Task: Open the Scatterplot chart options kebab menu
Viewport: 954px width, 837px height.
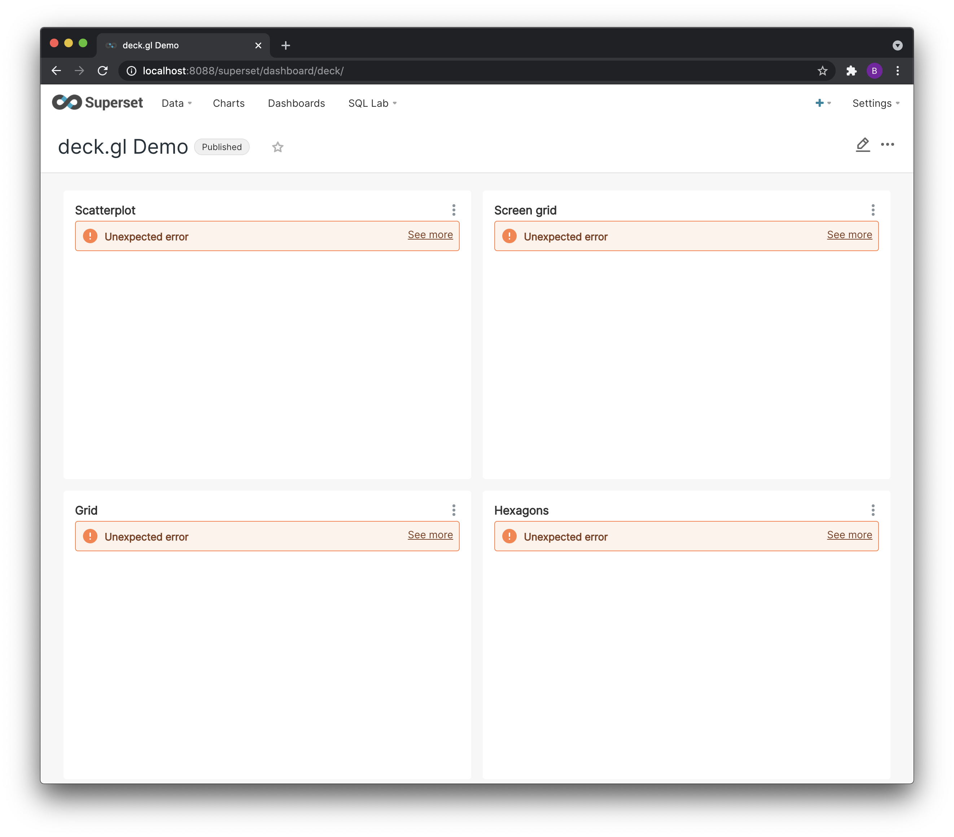Action: click(x=454, y=210)
